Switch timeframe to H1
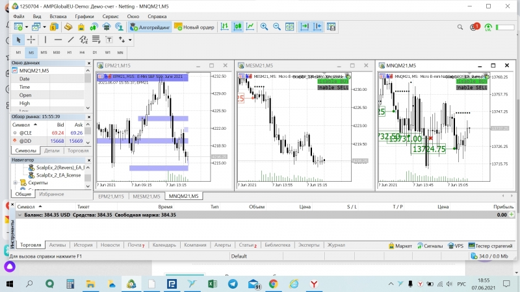The height and width of the screenshot is (292, 520). pyautogui.click(x=70, y=53)
